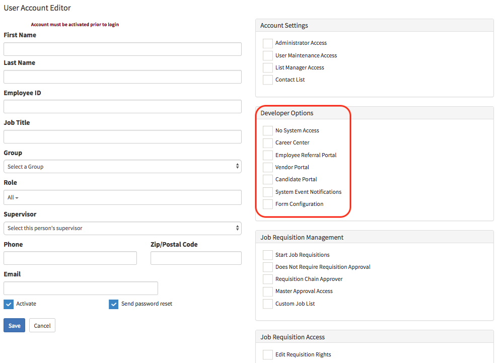Open the Select a Group dropdown
Screen dimensions: 502x363
[122, 167]
